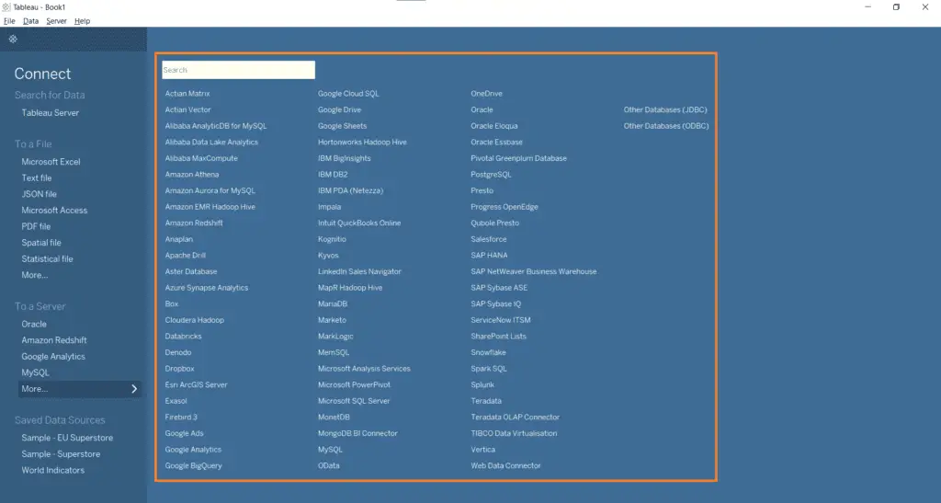Select LinkedIn Sales Navigator
The image size is (941, 503).
[x=359, y=272]
